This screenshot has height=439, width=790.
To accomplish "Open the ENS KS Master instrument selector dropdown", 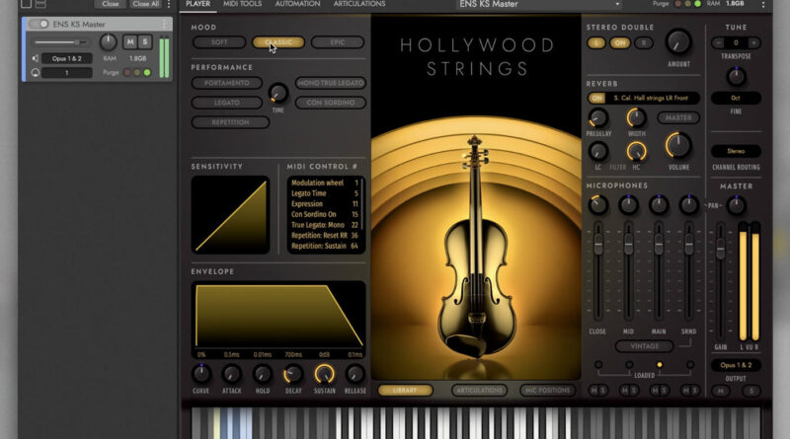I will pyautogui.click(x=539, y=4).
